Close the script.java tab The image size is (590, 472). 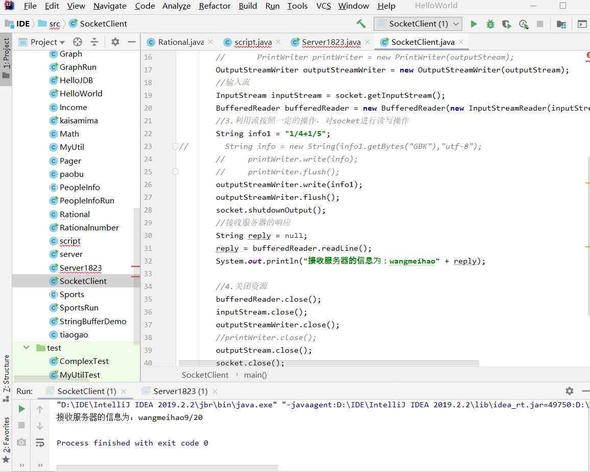coord(278,42)
